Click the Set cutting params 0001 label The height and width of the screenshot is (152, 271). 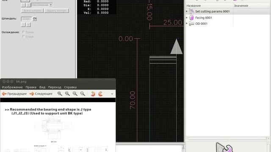coord(213,11)
